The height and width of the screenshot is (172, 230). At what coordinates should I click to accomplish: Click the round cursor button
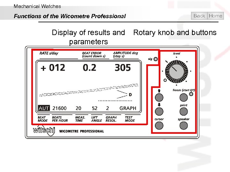(x=159, y=125)
